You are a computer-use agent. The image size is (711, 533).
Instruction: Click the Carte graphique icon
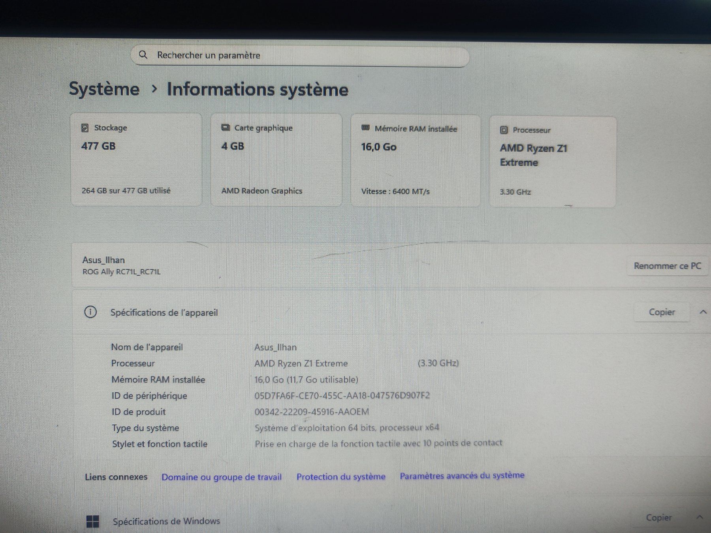click(226, 128)
